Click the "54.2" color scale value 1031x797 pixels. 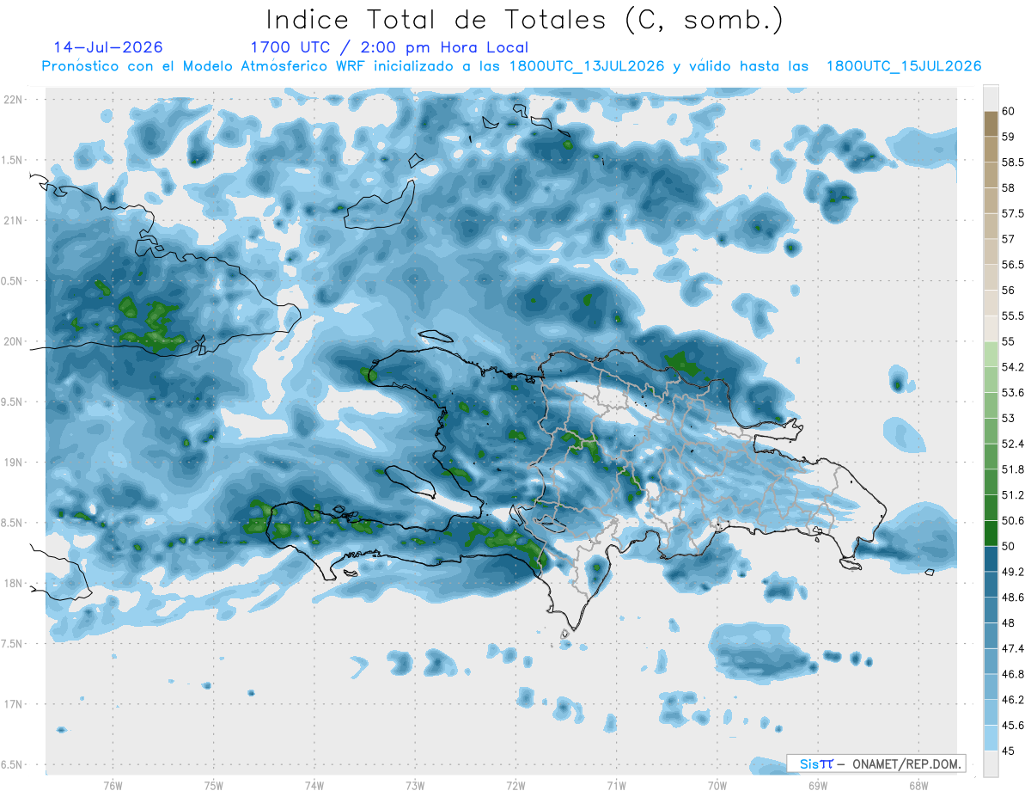pos(1014,367)
